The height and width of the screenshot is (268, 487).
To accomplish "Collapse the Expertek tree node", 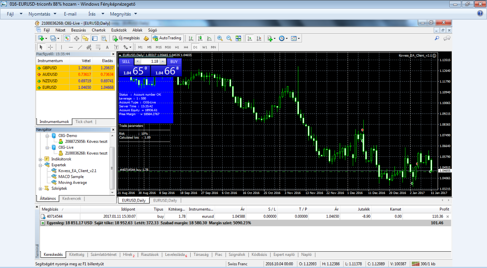I will [x=41, y=165].
